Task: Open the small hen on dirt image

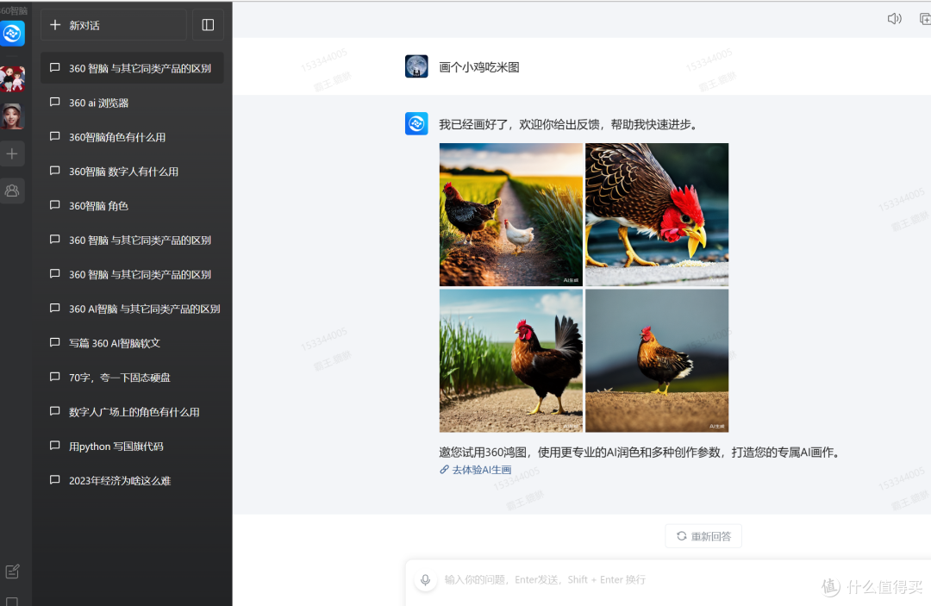Action: tap(657, 360)
